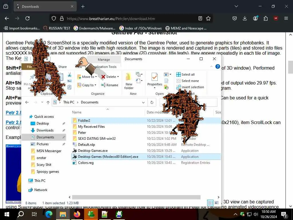Open Firefox application hamburger menu
Viewport: 293px width, 220px height.
286,18
